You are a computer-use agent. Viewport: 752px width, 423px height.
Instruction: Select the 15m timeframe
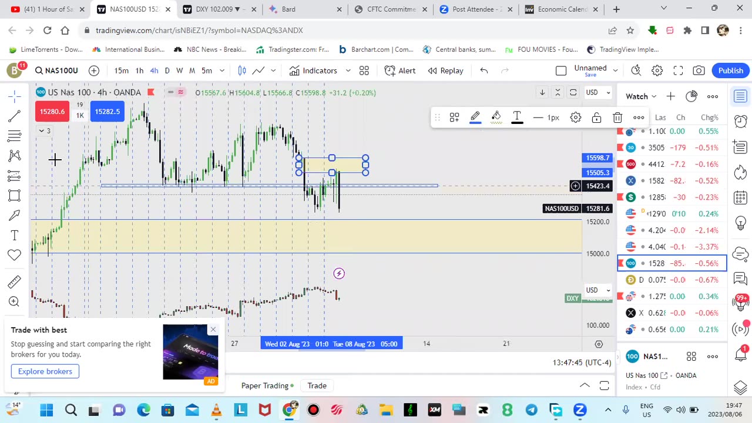point(122,70)
